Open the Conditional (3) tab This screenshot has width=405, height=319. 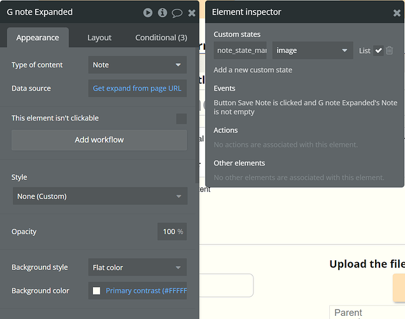(161, 38)
